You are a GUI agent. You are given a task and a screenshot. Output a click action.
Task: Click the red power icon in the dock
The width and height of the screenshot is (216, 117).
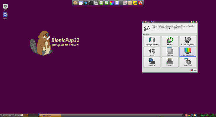pyautogui.click(x=140, y=3)
